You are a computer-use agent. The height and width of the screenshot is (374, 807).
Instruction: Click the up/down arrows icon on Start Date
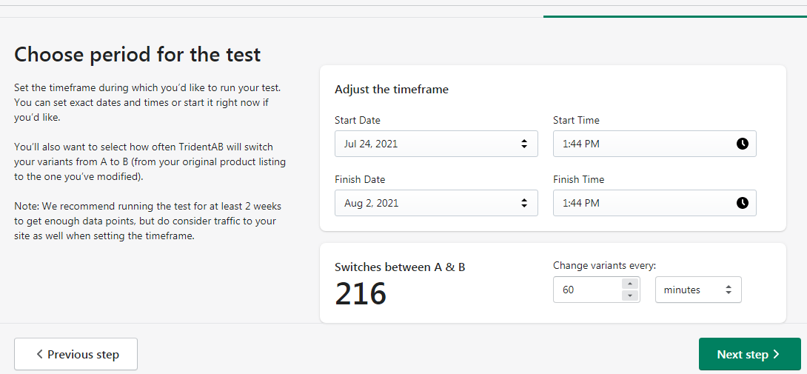pos(524,144)
